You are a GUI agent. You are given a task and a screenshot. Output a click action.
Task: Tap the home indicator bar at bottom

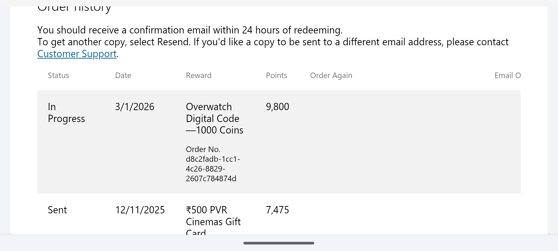tap(279, 243)
